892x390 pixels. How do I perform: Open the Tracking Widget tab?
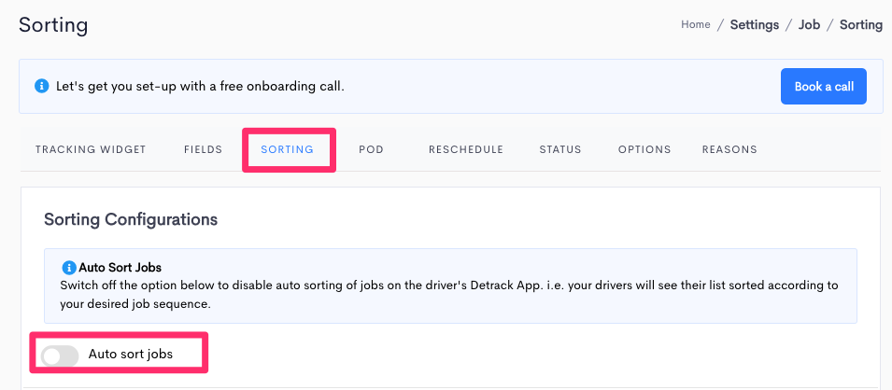coord(91,149)
